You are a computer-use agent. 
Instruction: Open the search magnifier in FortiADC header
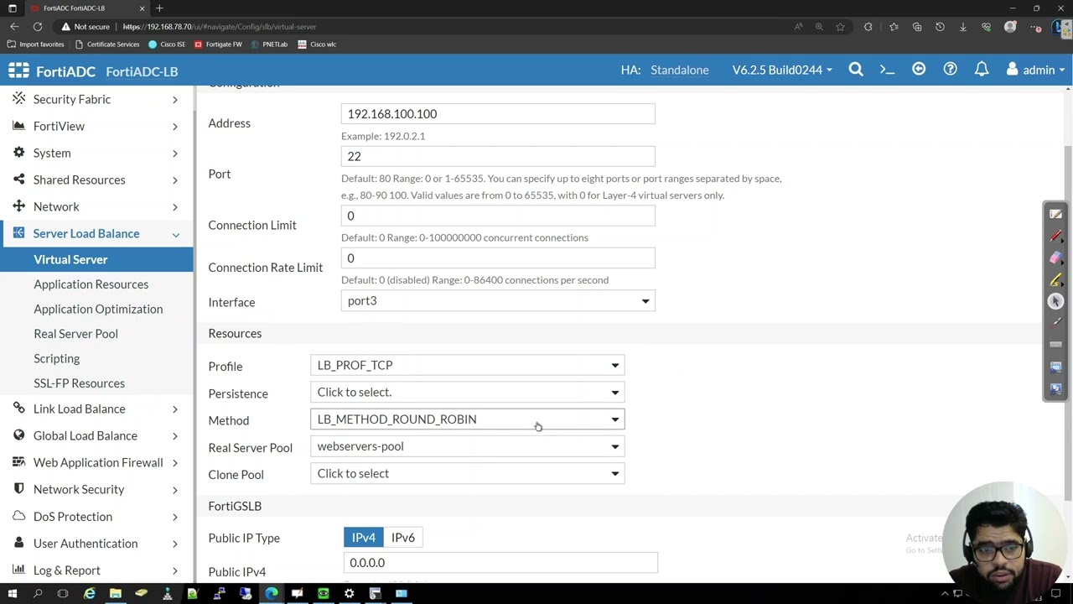[x=856, y=70]
